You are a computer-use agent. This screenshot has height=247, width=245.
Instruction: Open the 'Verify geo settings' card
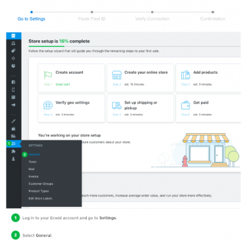[x=72, y=108]
